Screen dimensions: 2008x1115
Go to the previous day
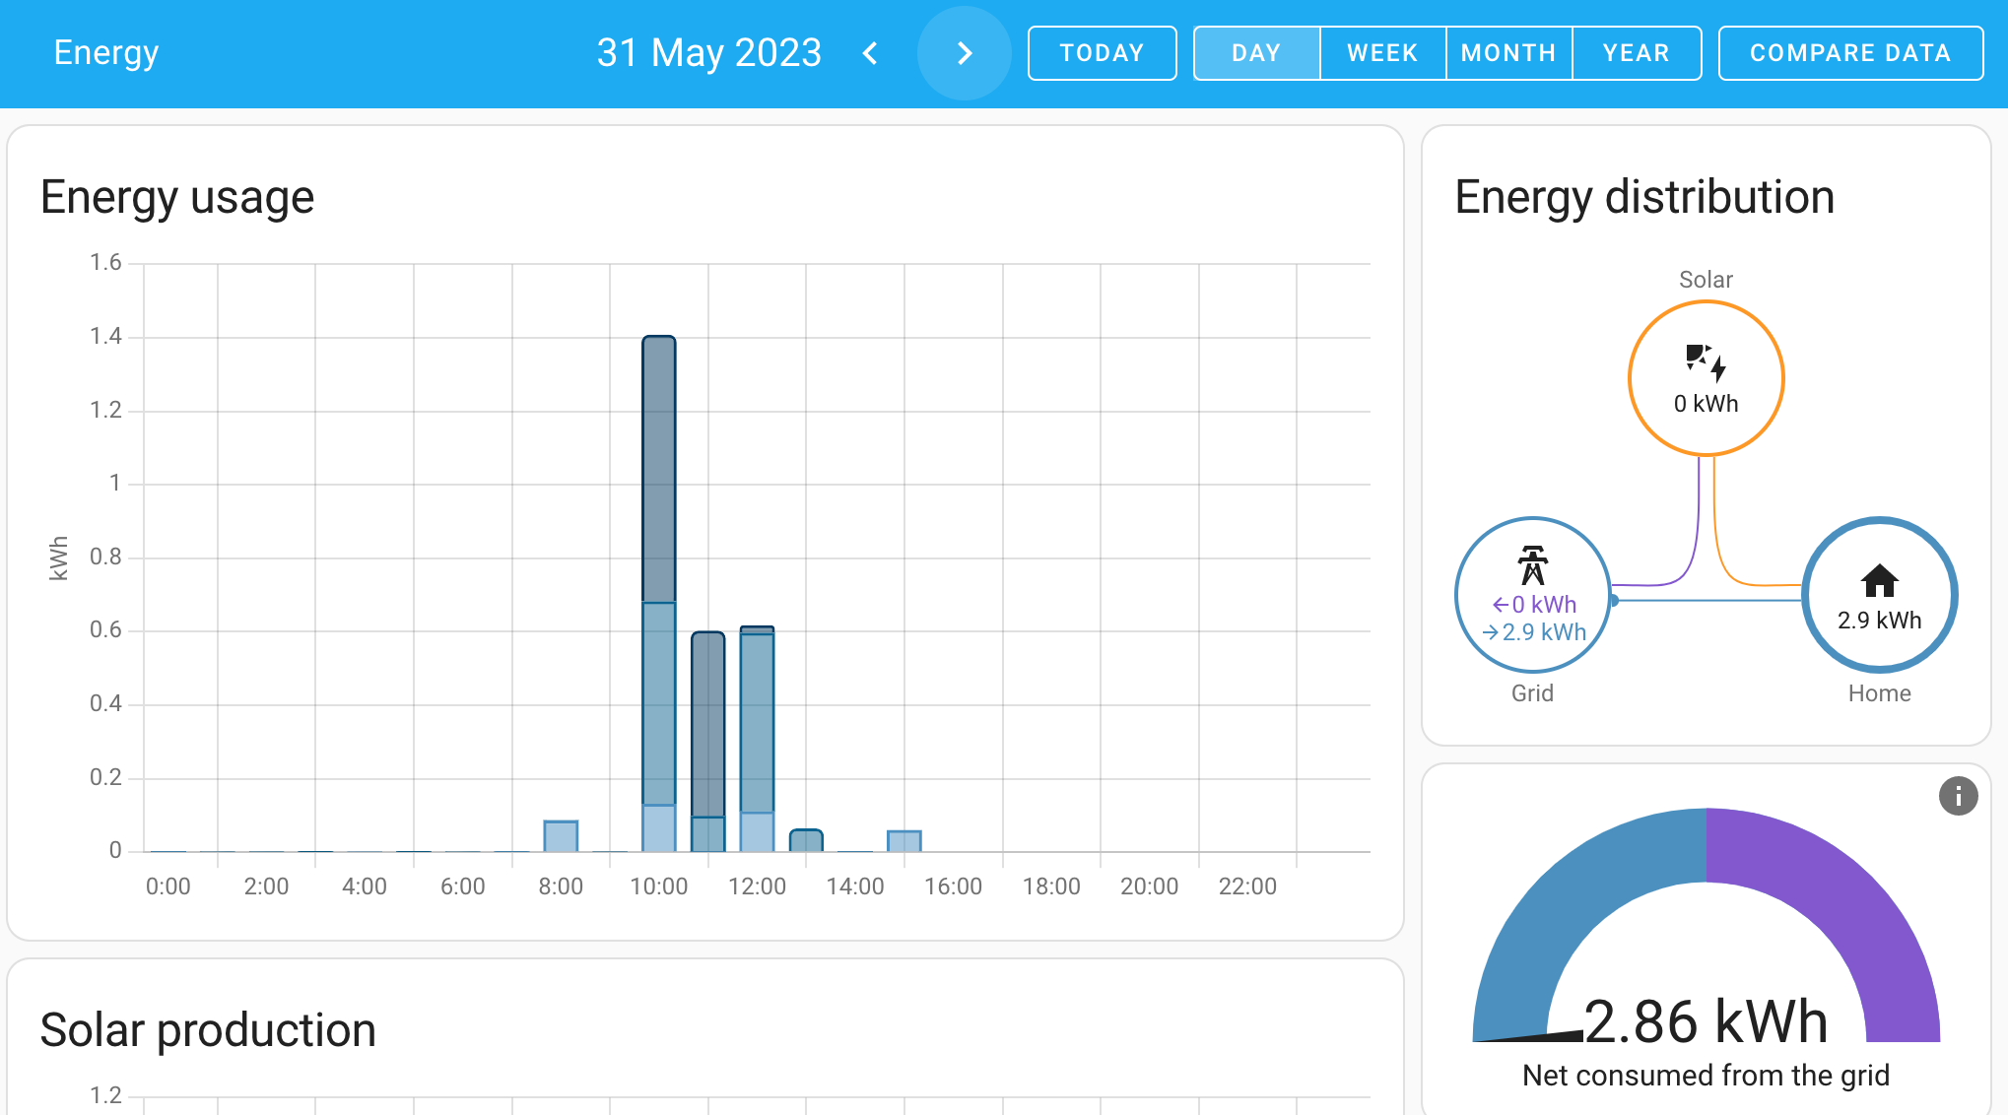[x=869, y=53]
